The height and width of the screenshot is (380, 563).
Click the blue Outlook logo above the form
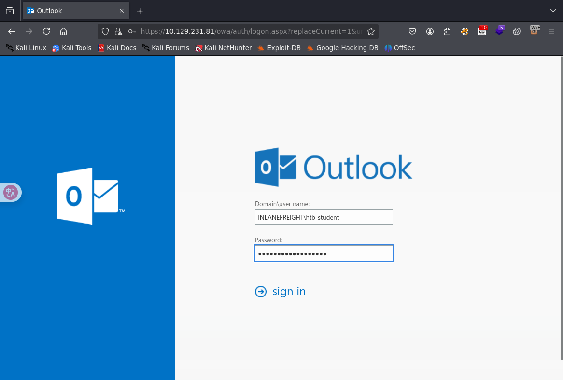click(334, 167)
